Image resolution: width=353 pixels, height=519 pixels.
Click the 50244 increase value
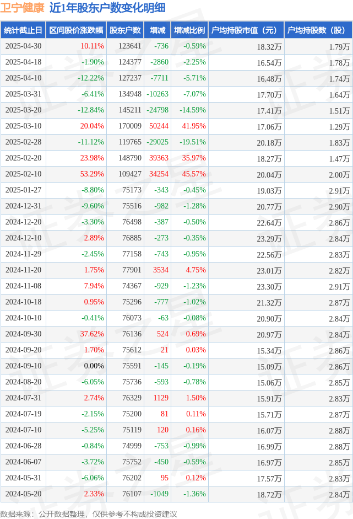point(159,126)
